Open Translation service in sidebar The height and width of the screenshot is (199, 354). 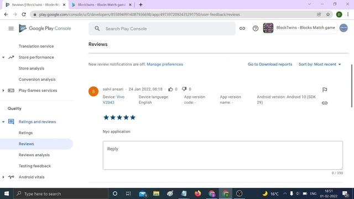36,46
